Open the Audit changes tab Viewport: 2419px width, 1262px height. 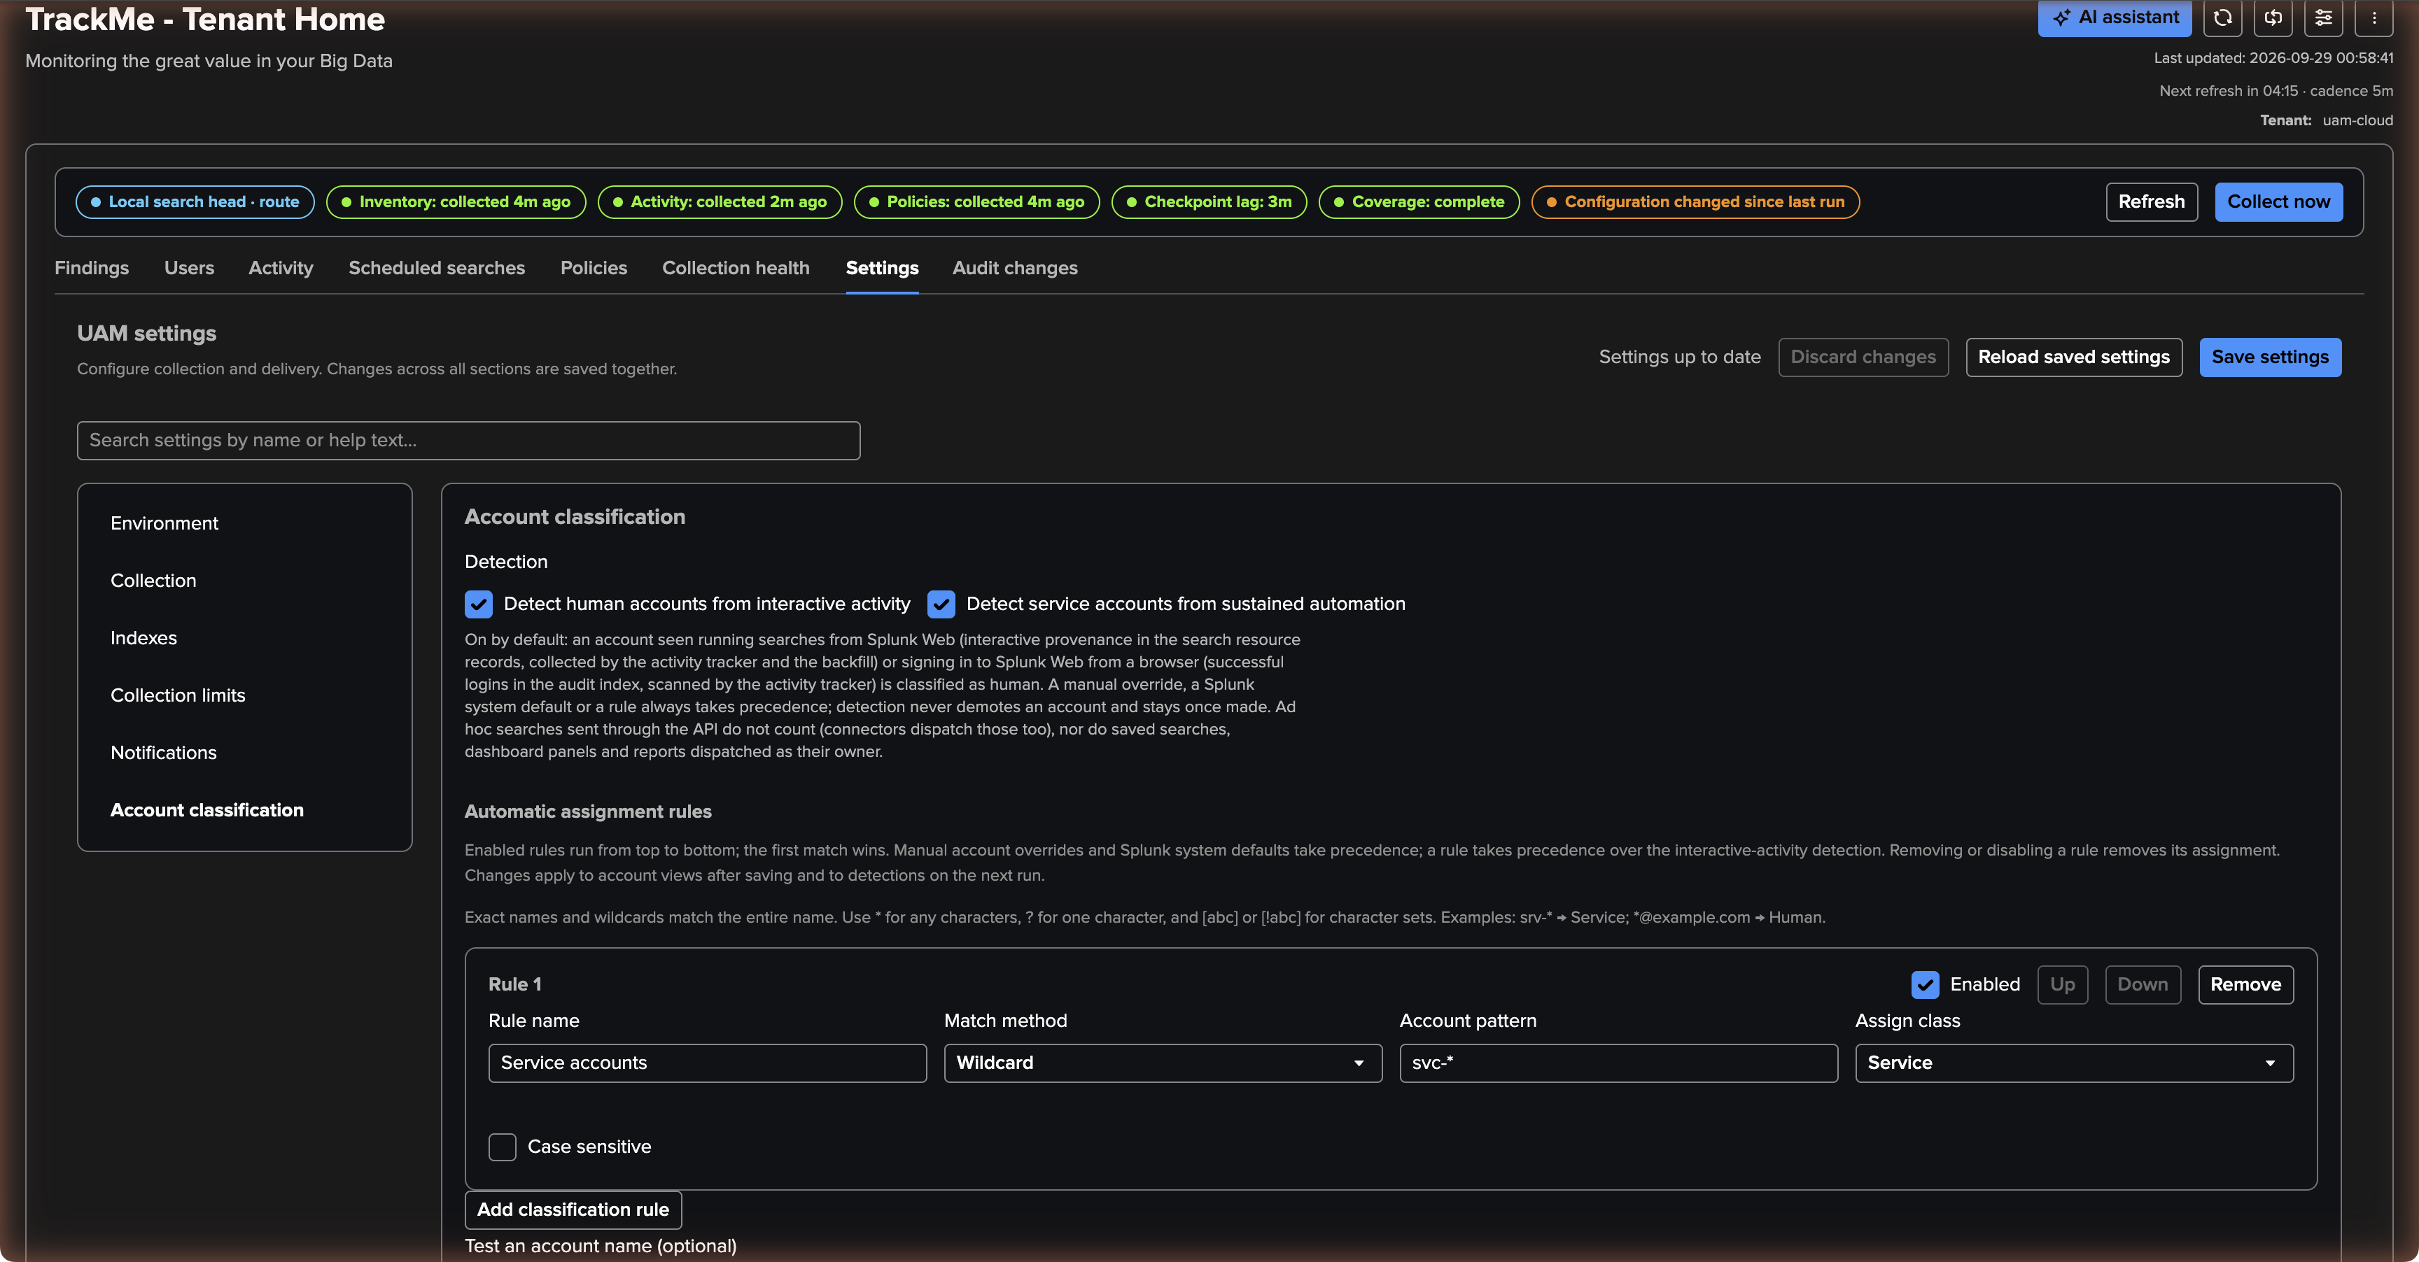1015,269
